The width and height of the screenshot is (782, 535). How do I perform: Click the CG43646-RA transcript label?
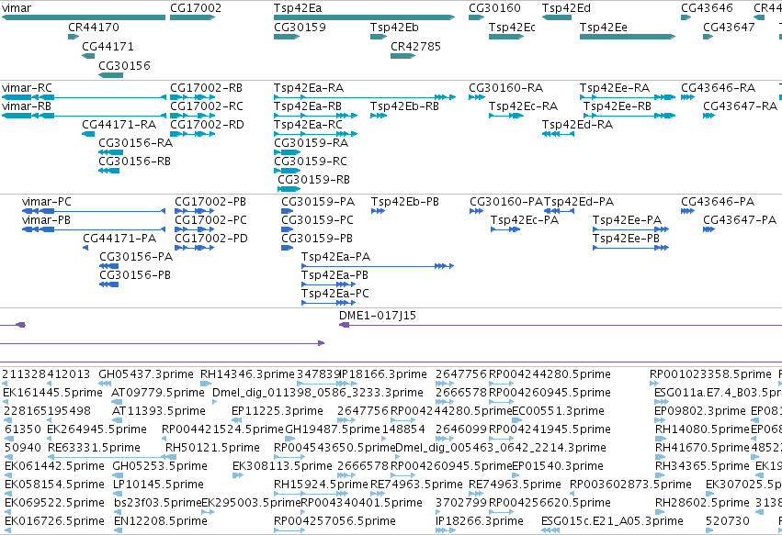[x=719, y=88]
